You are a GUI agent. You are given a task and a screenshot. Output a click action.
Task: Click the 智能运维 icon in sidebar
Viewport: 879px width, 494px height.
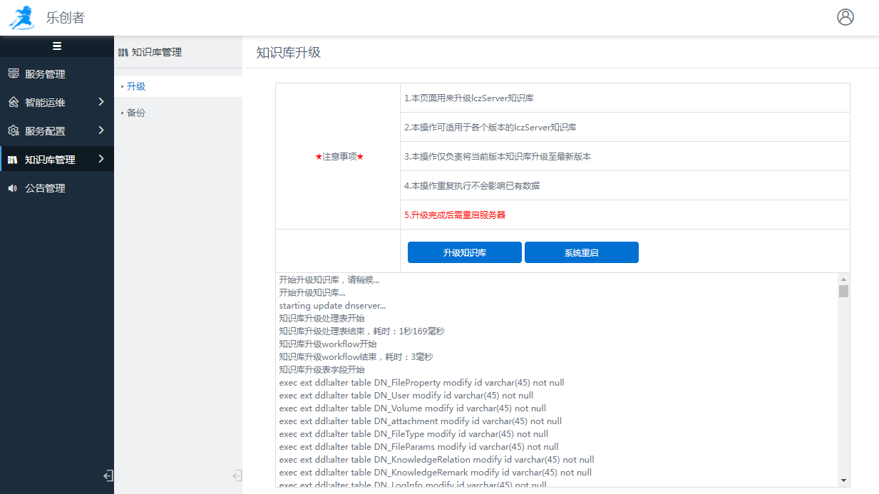[13, 103]
